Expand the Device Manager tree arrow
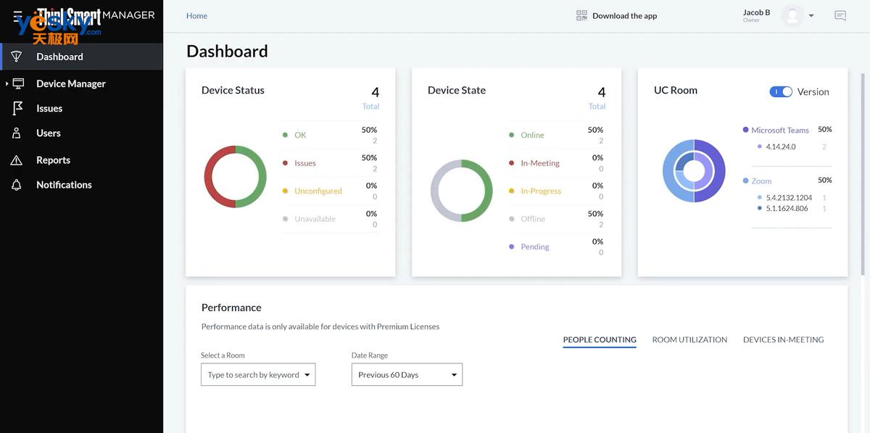 coord(7,83)
